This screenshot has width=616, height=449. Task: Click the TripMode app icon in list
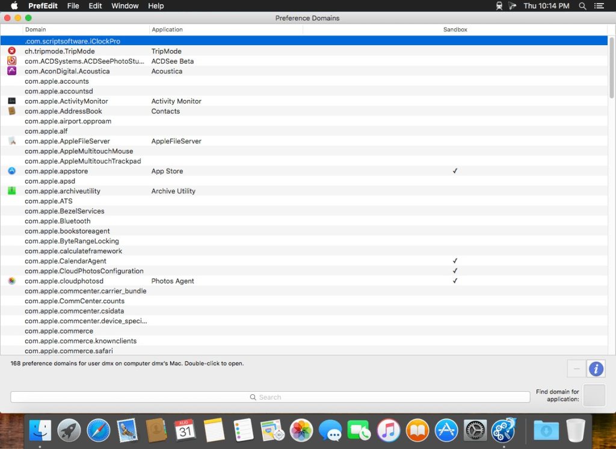pyautogui.click(x=11, y=51)
